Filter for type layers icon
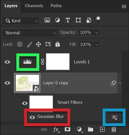129x135 pixels. [68, 20]
